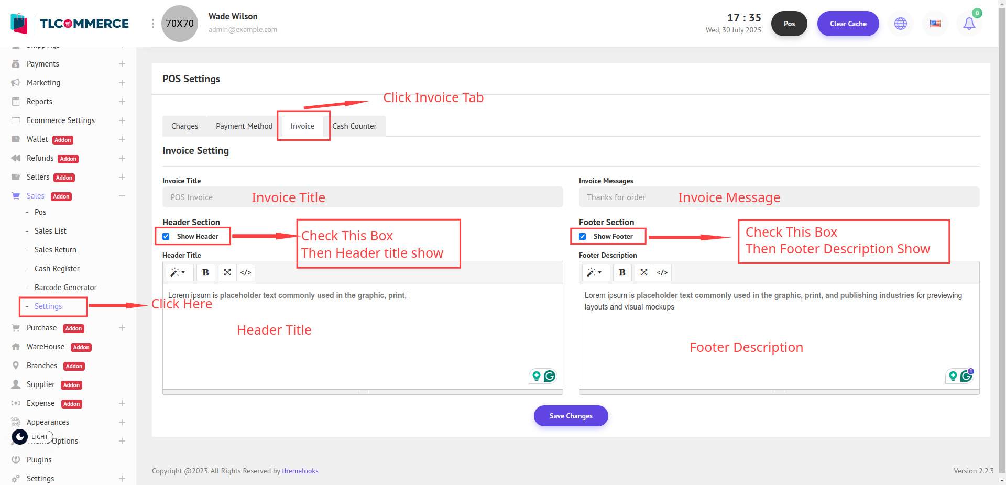Click the Clear Cache button

[848, 24]
